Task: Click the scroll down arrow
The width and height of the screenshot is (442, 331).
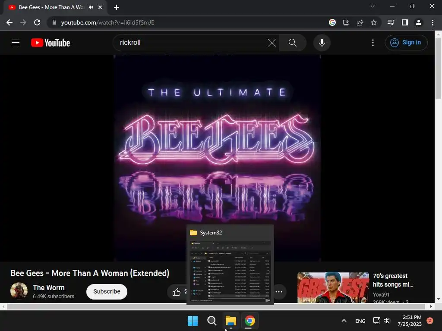Action: pos(438,299)
